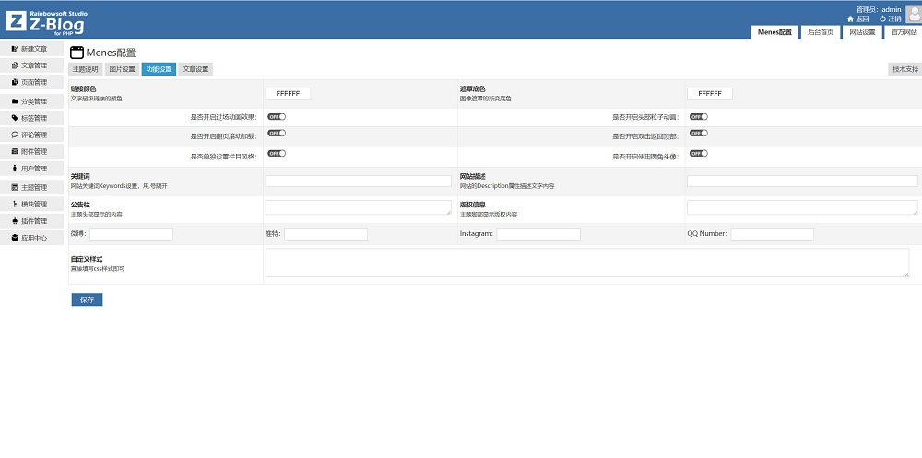Switch to the 图片设置 tab
Viewport: 922px width, 458px height.
pyautogui.click(x=122, y=69)
